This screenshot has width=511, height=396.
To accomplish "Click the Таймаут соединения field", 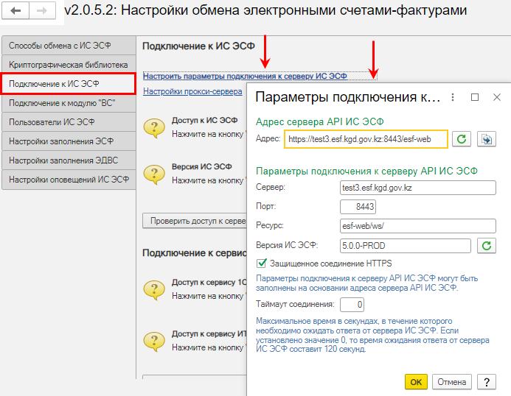I will [x=352, y=305].
